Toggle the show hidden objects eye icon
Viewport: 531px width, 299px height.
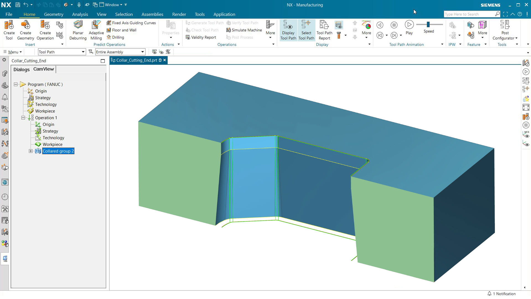pos(161,52)
